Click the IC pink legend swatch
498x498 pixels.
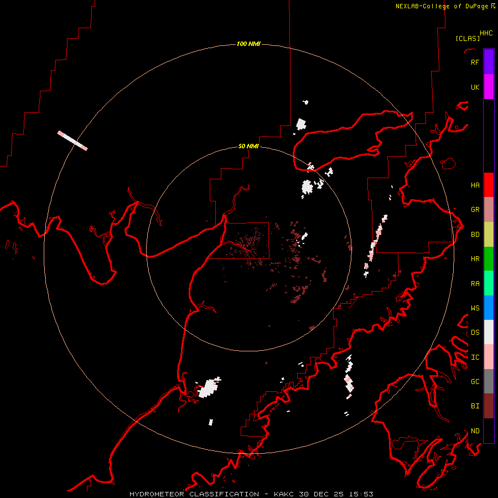pos(489,357)
